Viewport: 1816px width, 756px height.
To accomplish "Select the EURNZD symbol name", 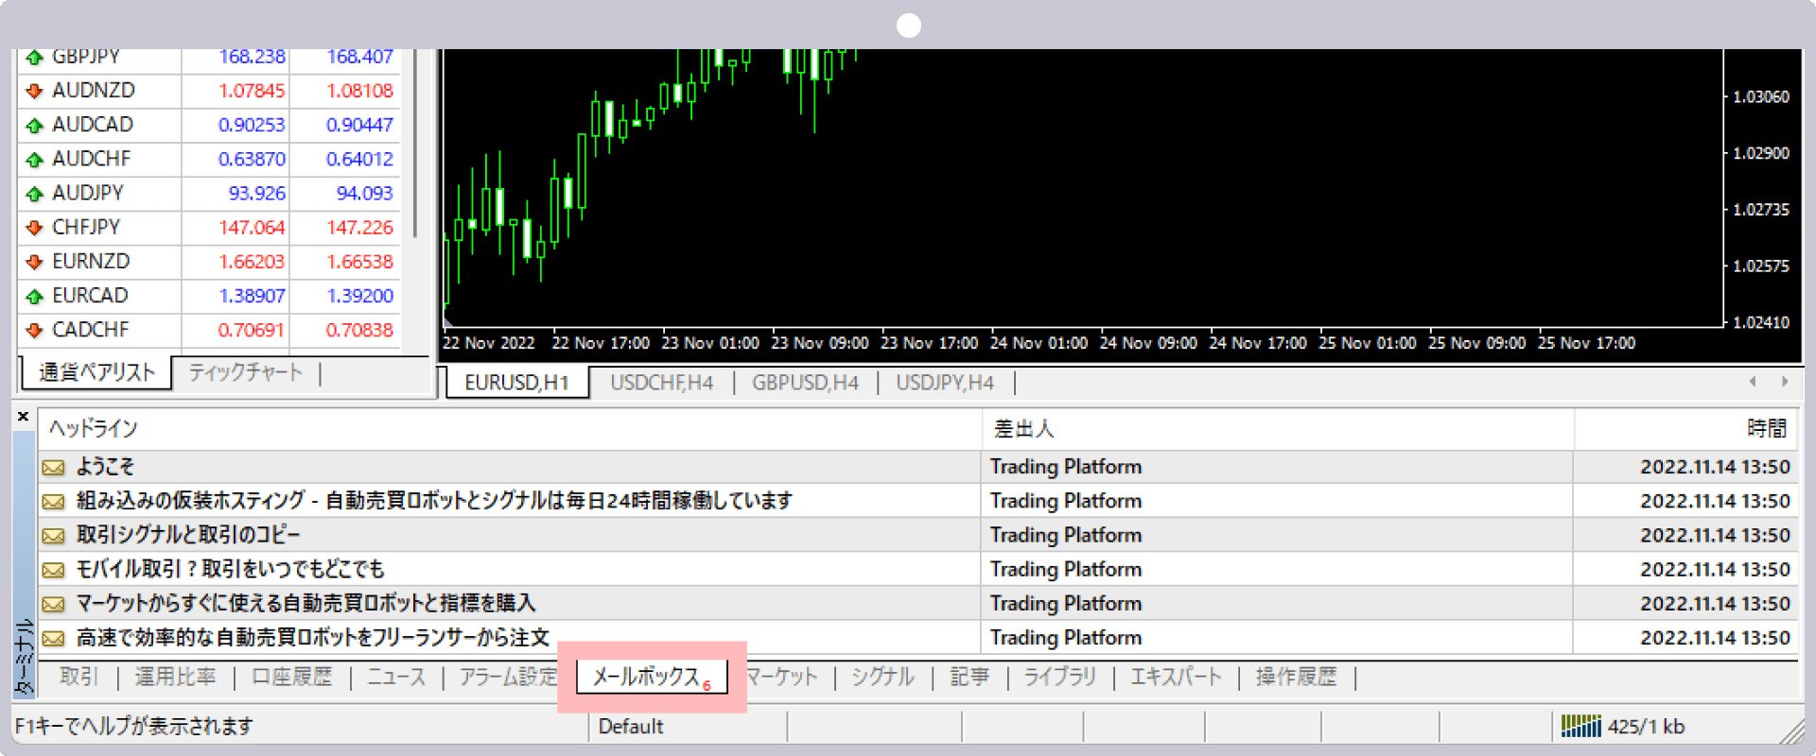I will (91, 262).
